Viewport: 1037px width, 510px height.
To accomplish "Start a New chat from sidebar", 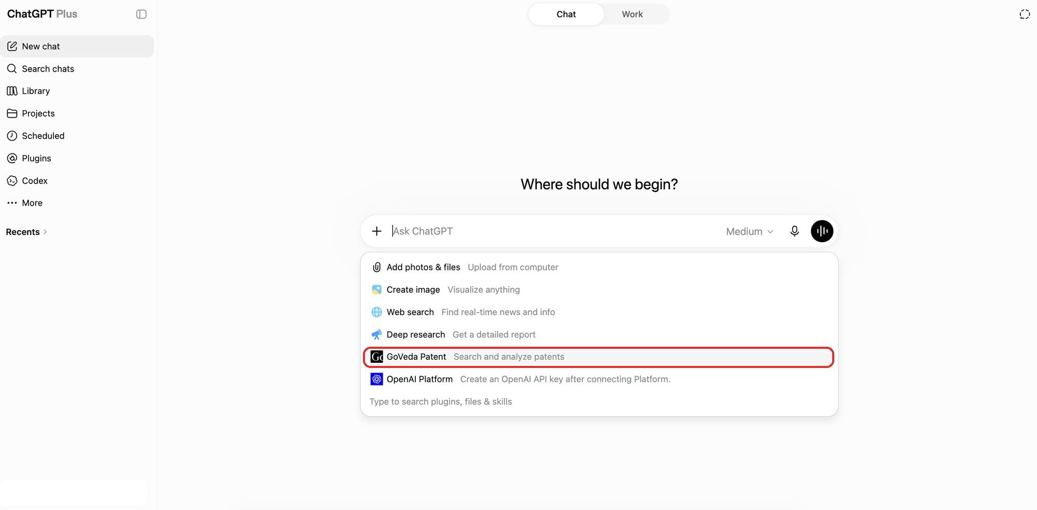I will click(x=77, y=46).
